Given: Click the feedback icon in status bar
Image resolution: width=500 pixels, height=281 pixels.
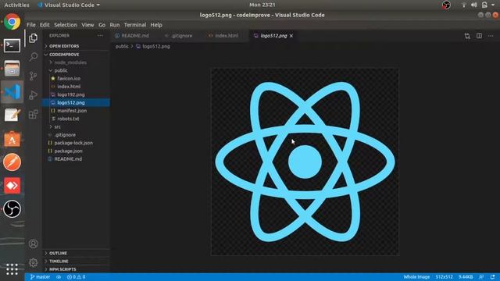Looking at the screenshot, I should coord(481,277).
